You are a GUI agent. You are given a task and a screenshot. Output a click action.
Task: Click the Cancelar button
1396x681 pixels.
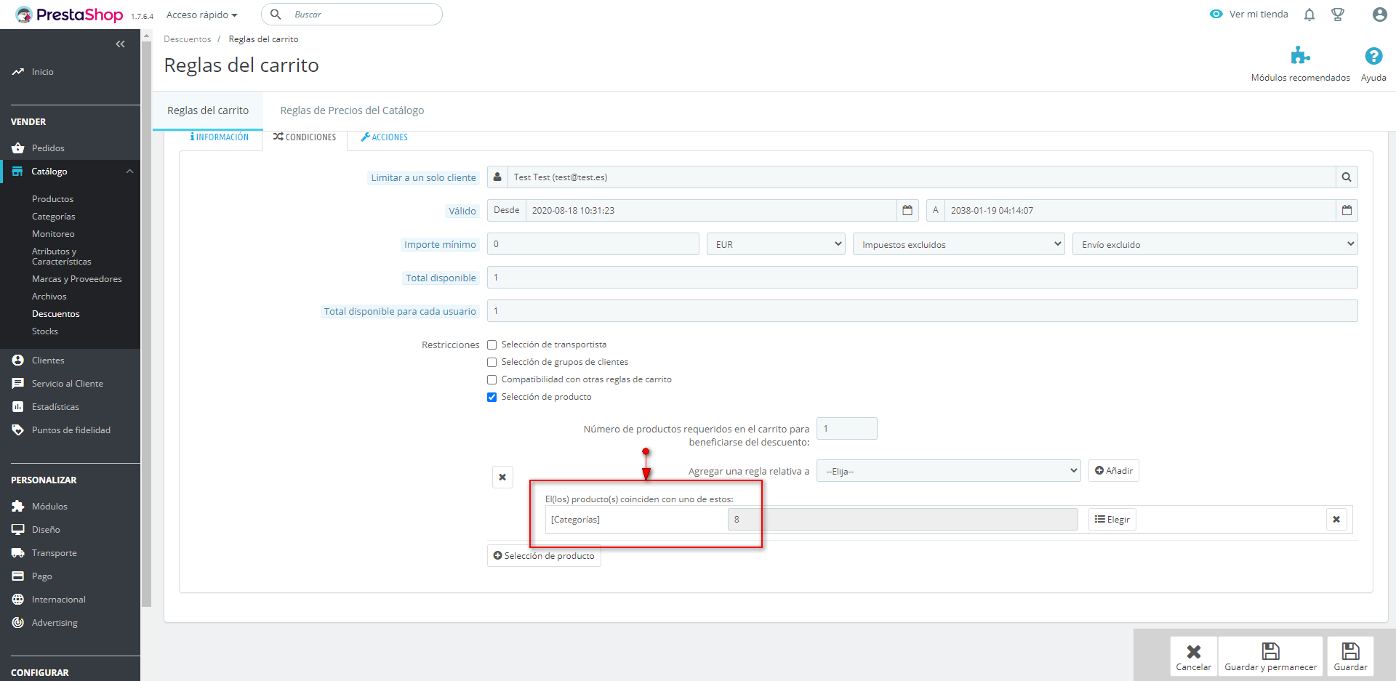[1194, 657]
